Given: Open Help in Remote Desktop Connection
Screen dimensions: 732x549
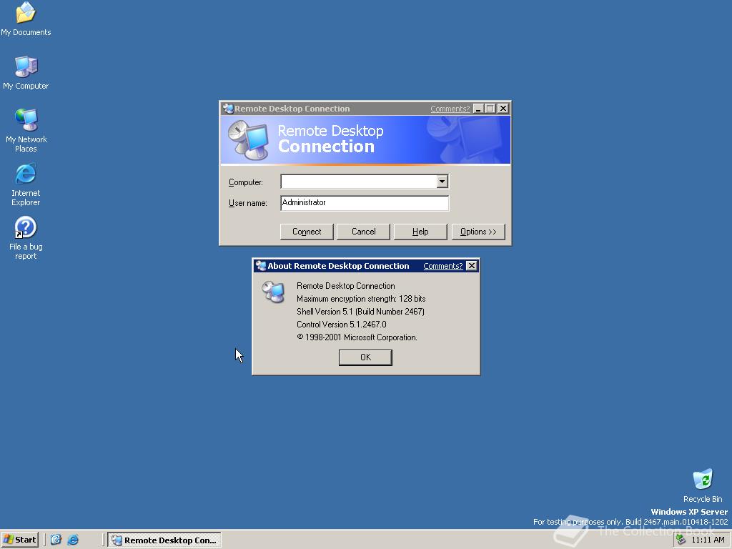Looking at the screenshot, I should coord(420,232).
